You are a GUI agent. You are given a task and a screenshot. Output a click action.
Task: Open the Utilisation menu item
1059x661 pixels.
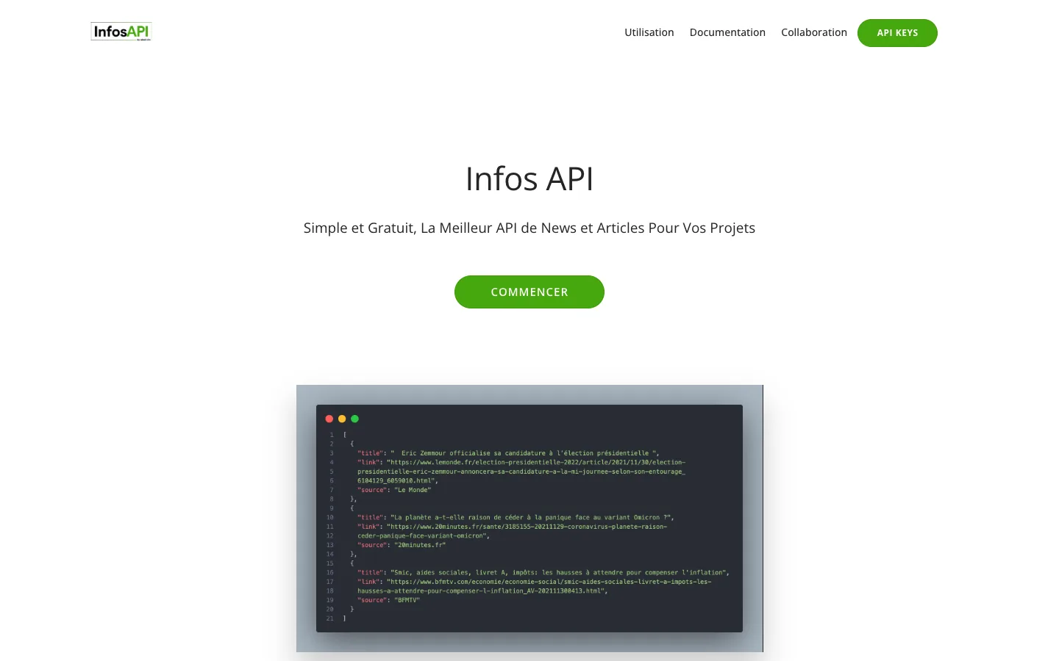coord(649,32)
